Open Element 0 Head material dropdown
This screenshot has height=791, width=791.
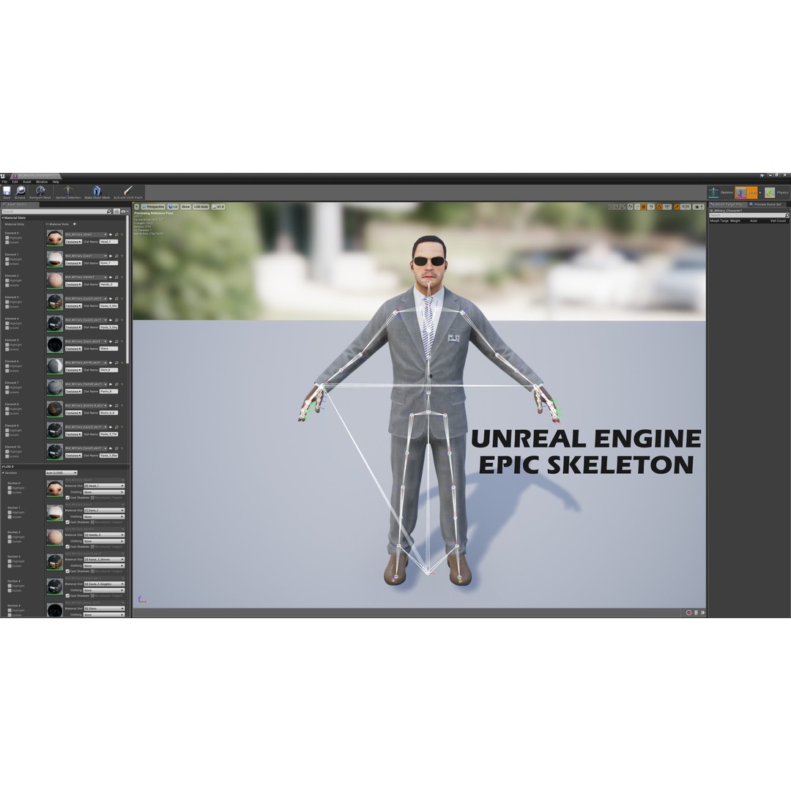point(86,234)
